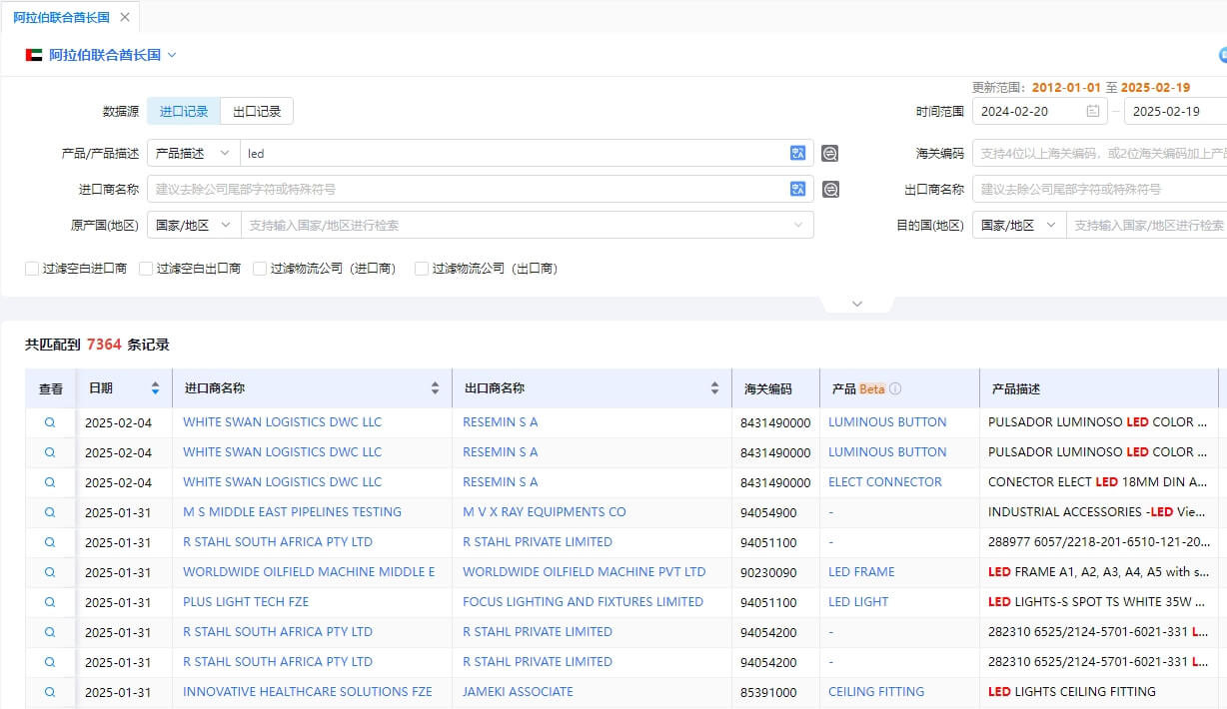Expand the 原产国 country search box arrow
1227x709 pixels.
[x=798, y=225]
